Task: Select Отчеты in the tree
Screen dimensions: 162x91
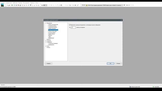Action: [x=48, y=48]
